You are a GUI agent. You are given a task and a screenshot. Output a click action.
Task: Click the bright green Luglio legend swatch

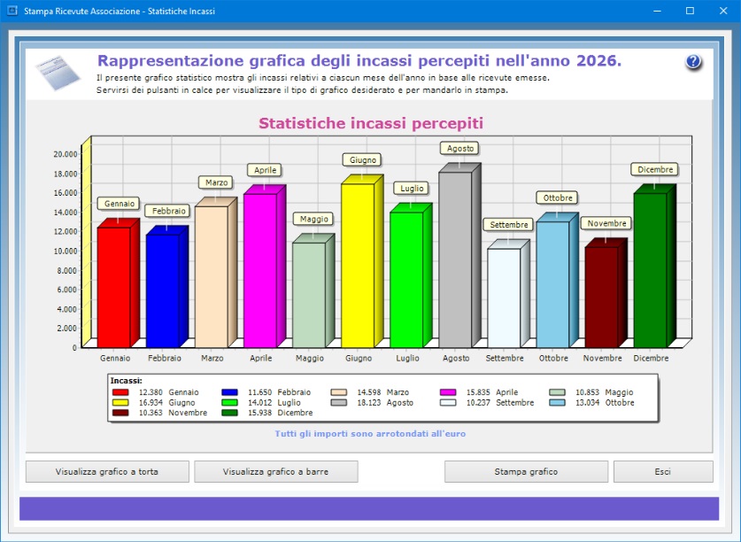click(229, 402)
